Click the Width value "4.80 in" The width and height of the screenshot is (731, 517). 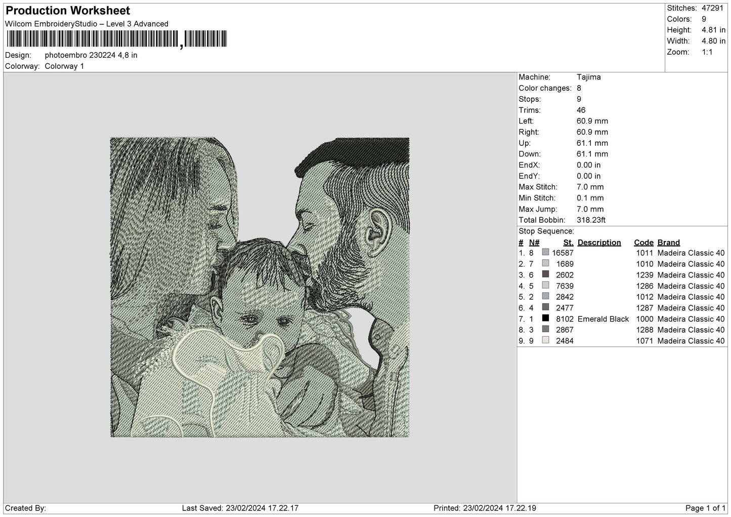click(x=714, y=41)
